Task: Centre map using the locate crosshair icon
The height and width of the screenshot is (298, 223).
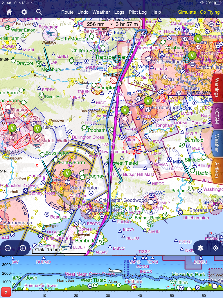Action: (x=215, y=248)
